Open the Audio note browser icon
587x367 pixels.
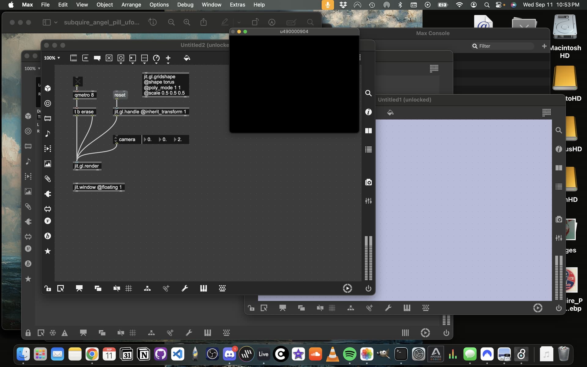[48, 134]
